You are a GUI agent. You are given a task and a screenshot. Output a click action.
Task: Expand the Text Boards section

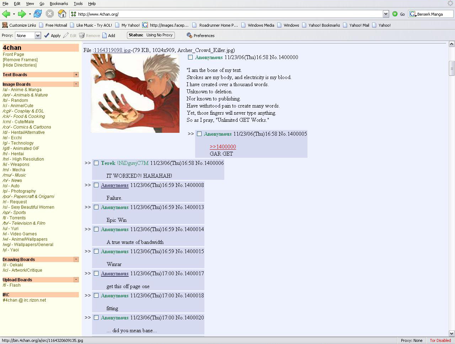[76, 75]
